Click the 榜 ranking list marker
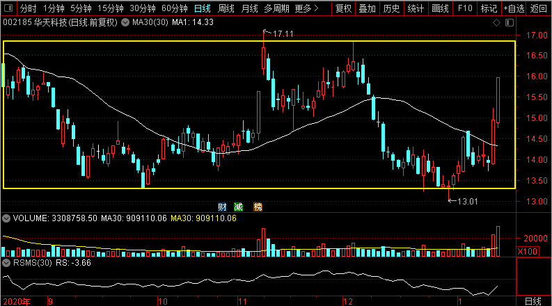The width and height of the screenshot is (552, 306). (258, 207)
